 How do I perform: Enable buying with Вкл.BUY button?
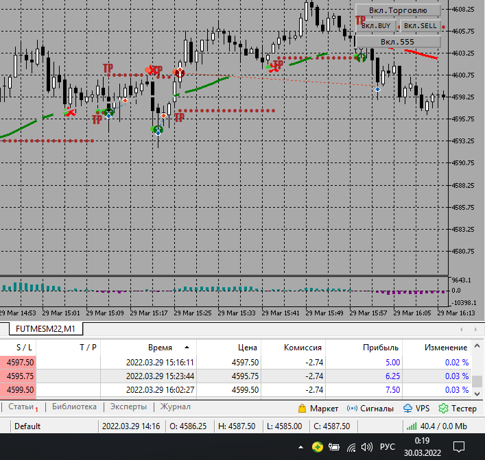click(x=376, y=26)
